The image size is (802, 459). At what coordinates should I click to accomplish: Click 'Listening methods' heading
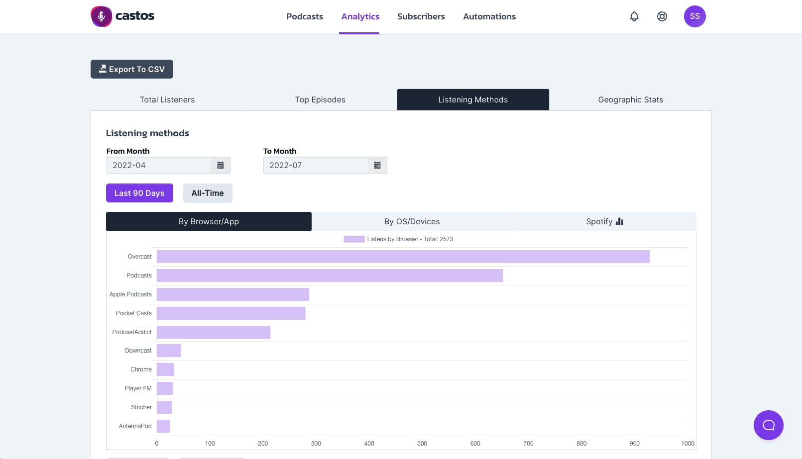147,133
